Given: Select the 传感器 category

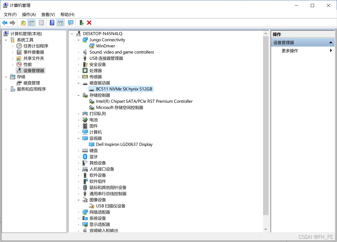Looking at the screenshot, I should (95, 77).
